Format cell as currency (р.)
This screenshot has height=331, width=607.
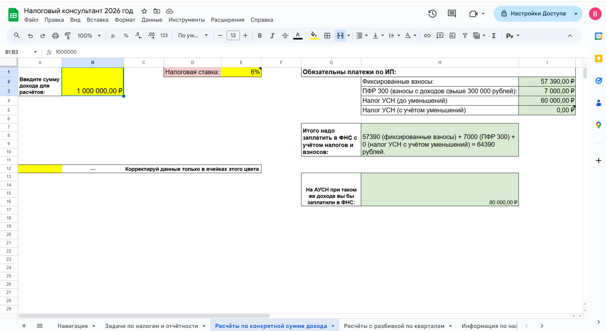113,35
